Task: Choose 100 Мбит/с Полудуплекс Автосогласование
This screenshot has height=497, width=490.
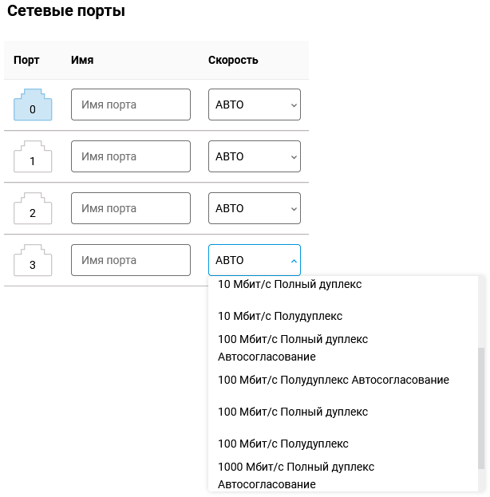Action: (x=343, y=380)
